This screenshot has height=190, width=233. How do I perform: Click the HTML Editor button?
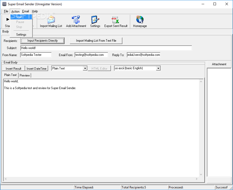99,68
